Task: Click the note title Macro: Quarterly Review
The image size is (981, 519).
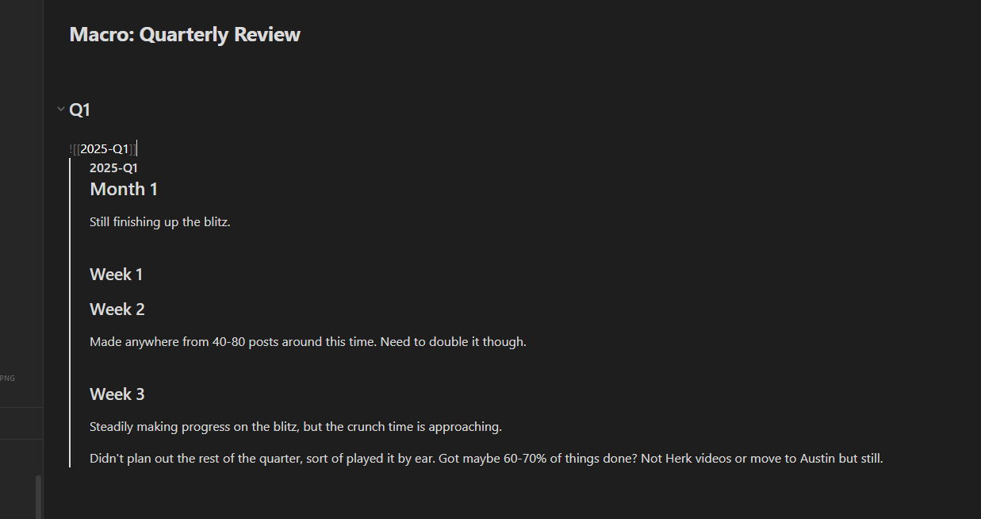Action: (185, 35)
